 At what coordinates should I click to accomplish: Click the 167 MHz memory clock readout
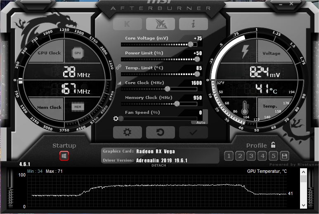(x=76, y=89)
